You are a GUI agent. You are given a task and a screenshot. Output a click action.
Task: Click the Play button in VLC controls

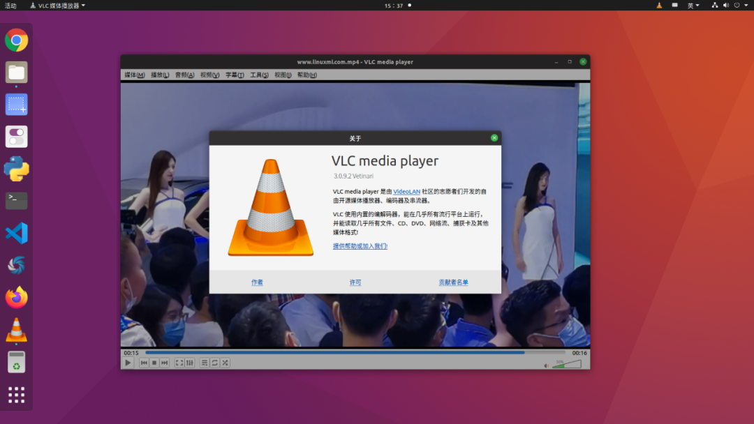[128, 363]
